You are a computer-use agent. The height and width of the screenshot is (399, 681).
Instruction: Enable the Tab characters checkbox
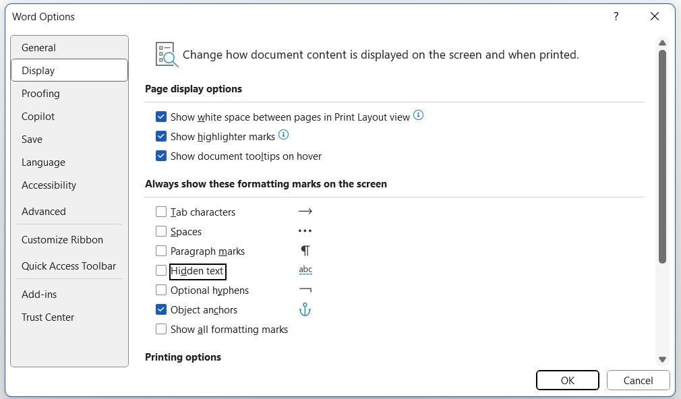click(x=161, y=212)
